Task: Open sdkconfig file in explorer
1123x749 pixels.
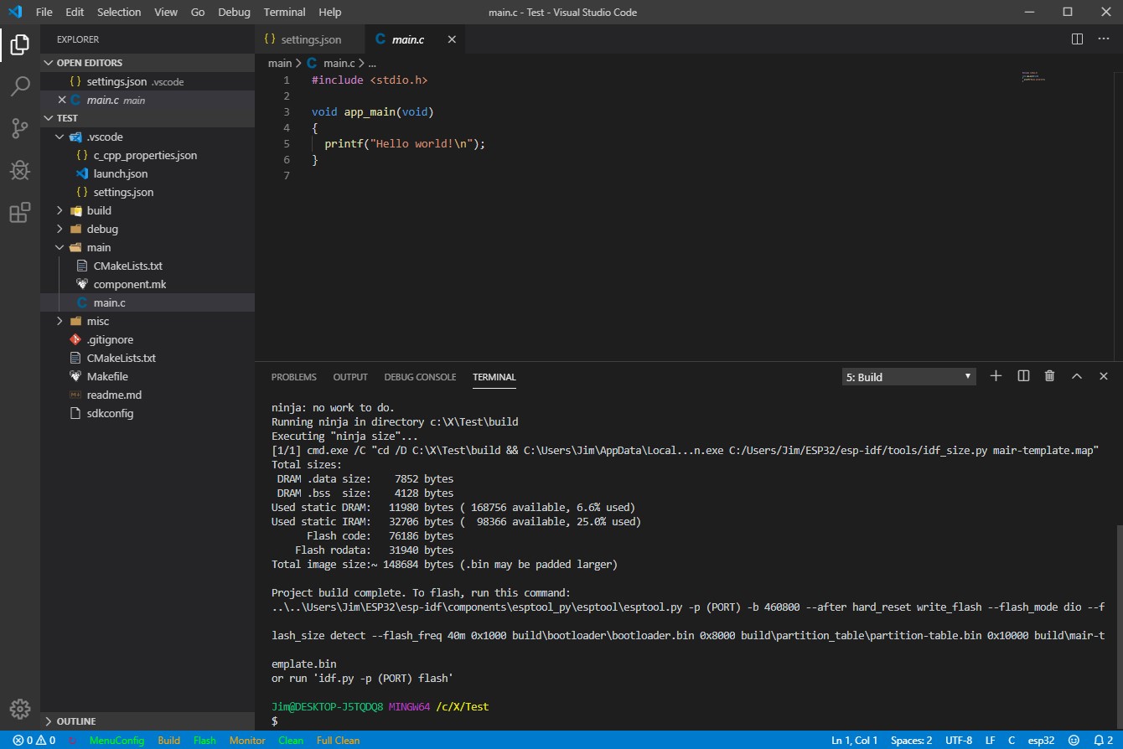Action: pyautogui.click(x=147, y=413)
